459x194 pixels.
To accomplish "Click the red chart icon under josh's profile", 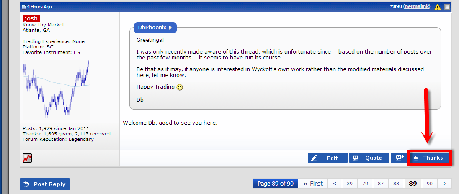I will (27, 158).
